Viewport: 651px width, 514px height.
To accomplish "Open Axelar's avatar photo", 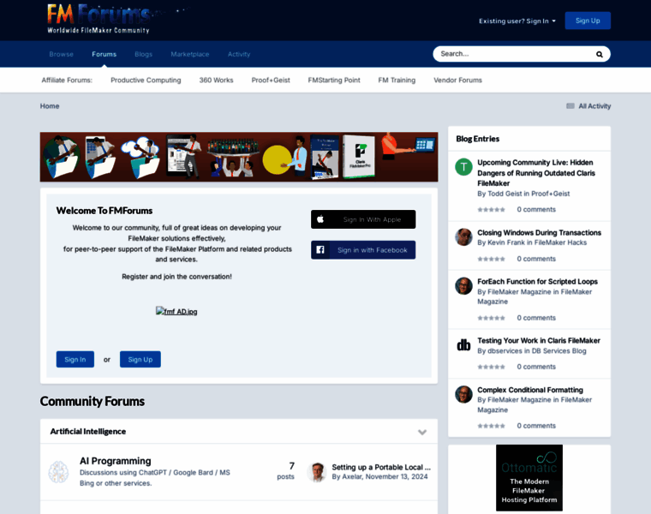I will (x=317, y=472).
